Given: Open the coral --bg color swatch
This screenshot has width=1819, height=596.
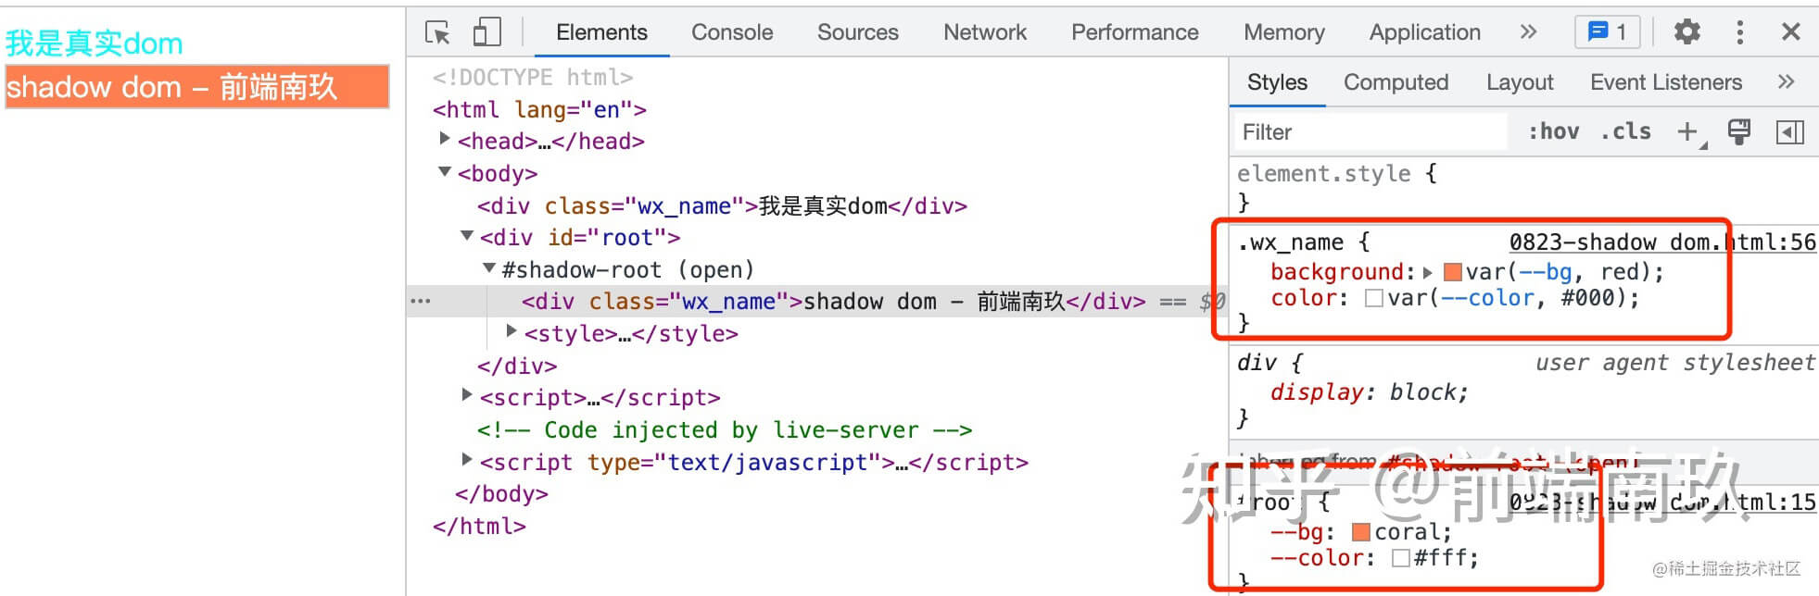Looking at the screenshot, I should click(x=1361, y=532).
